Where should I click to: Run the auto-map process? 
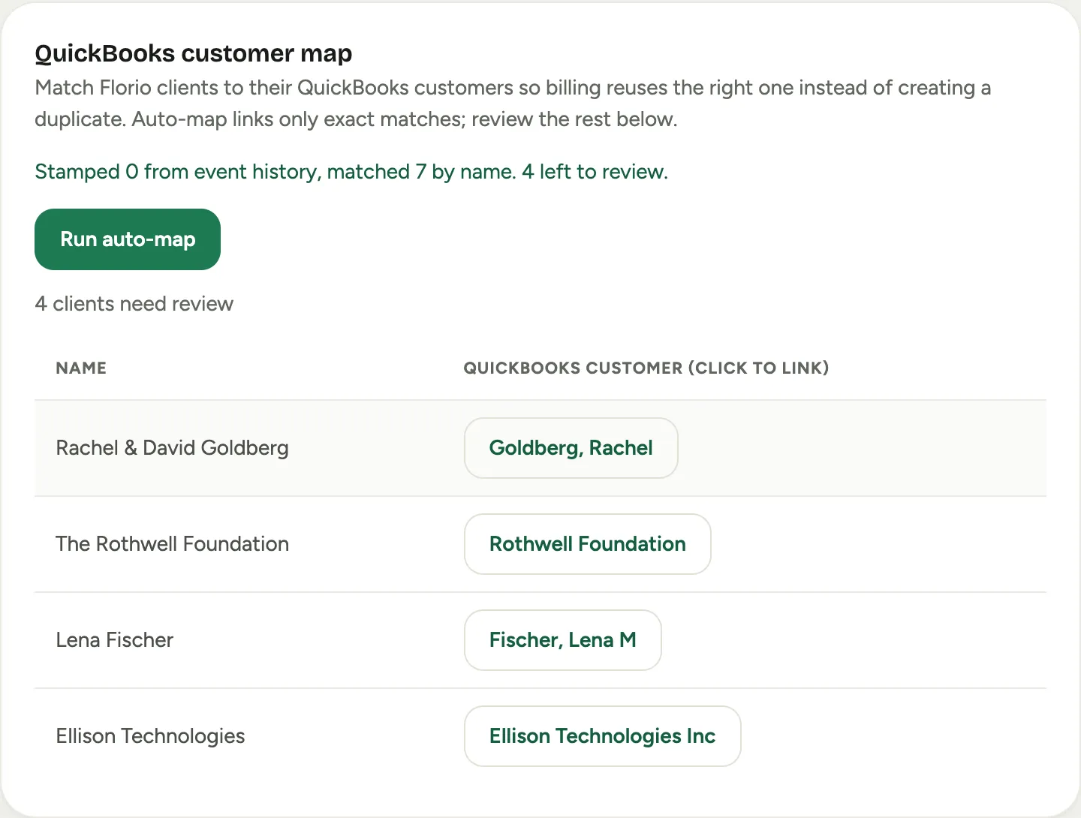tap(128, 239)
